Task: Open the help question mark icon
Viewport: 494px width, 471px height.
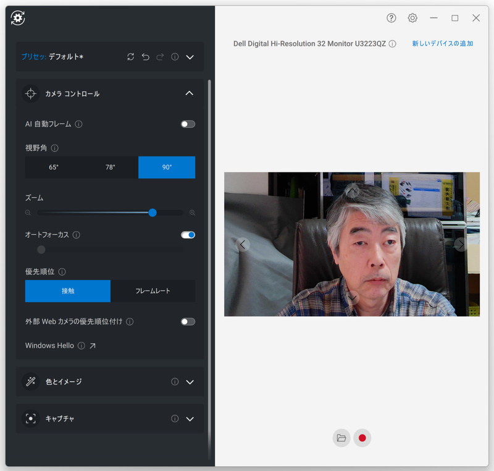Action: coord(391,18)
